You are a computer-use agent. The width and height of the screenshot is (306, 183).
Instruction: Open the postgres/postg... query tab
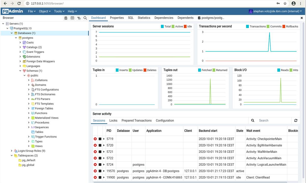click(211, 18)
